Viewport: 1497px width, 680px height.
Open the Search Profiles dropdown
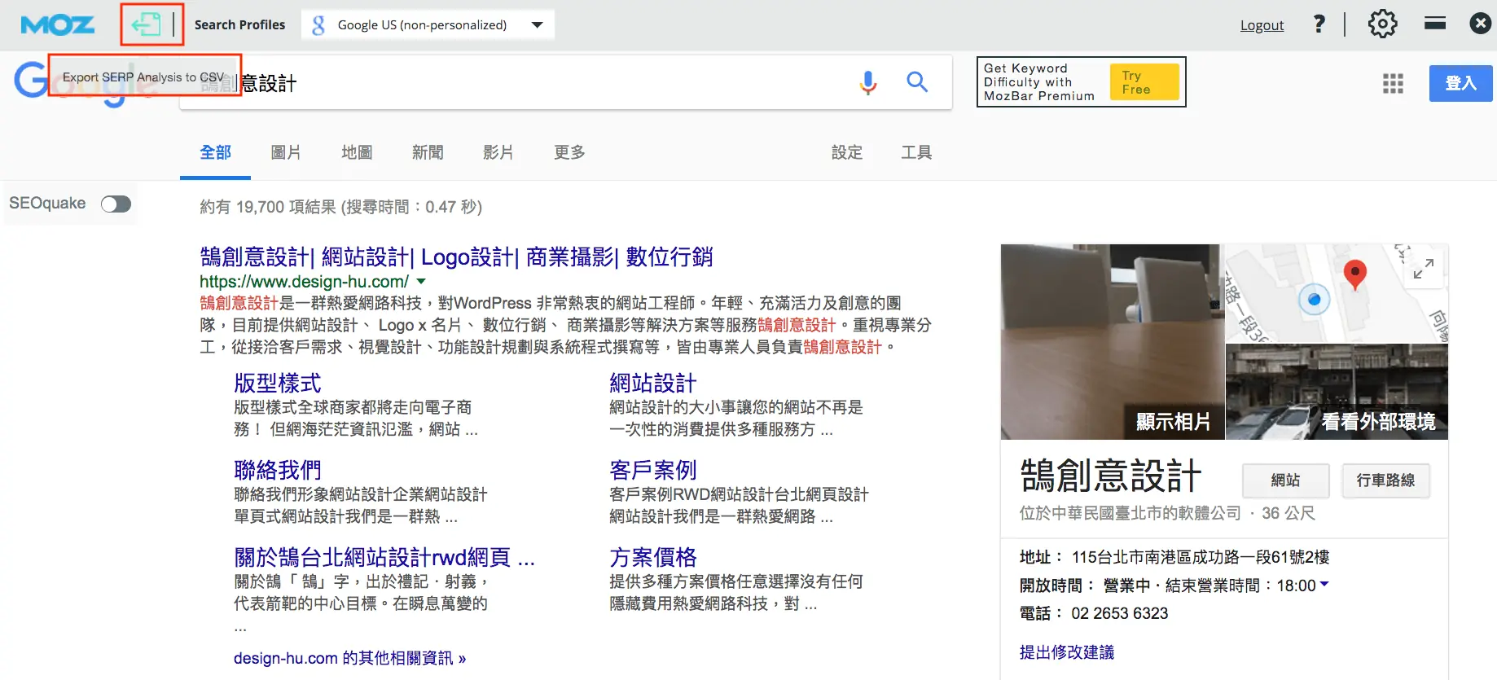coord(428,24)
